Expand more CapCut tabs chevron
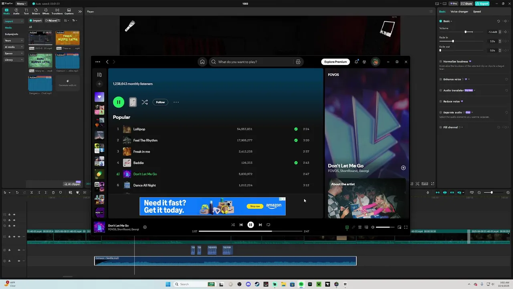The height and width of the screenshot is (289, 513). [80, 12]
